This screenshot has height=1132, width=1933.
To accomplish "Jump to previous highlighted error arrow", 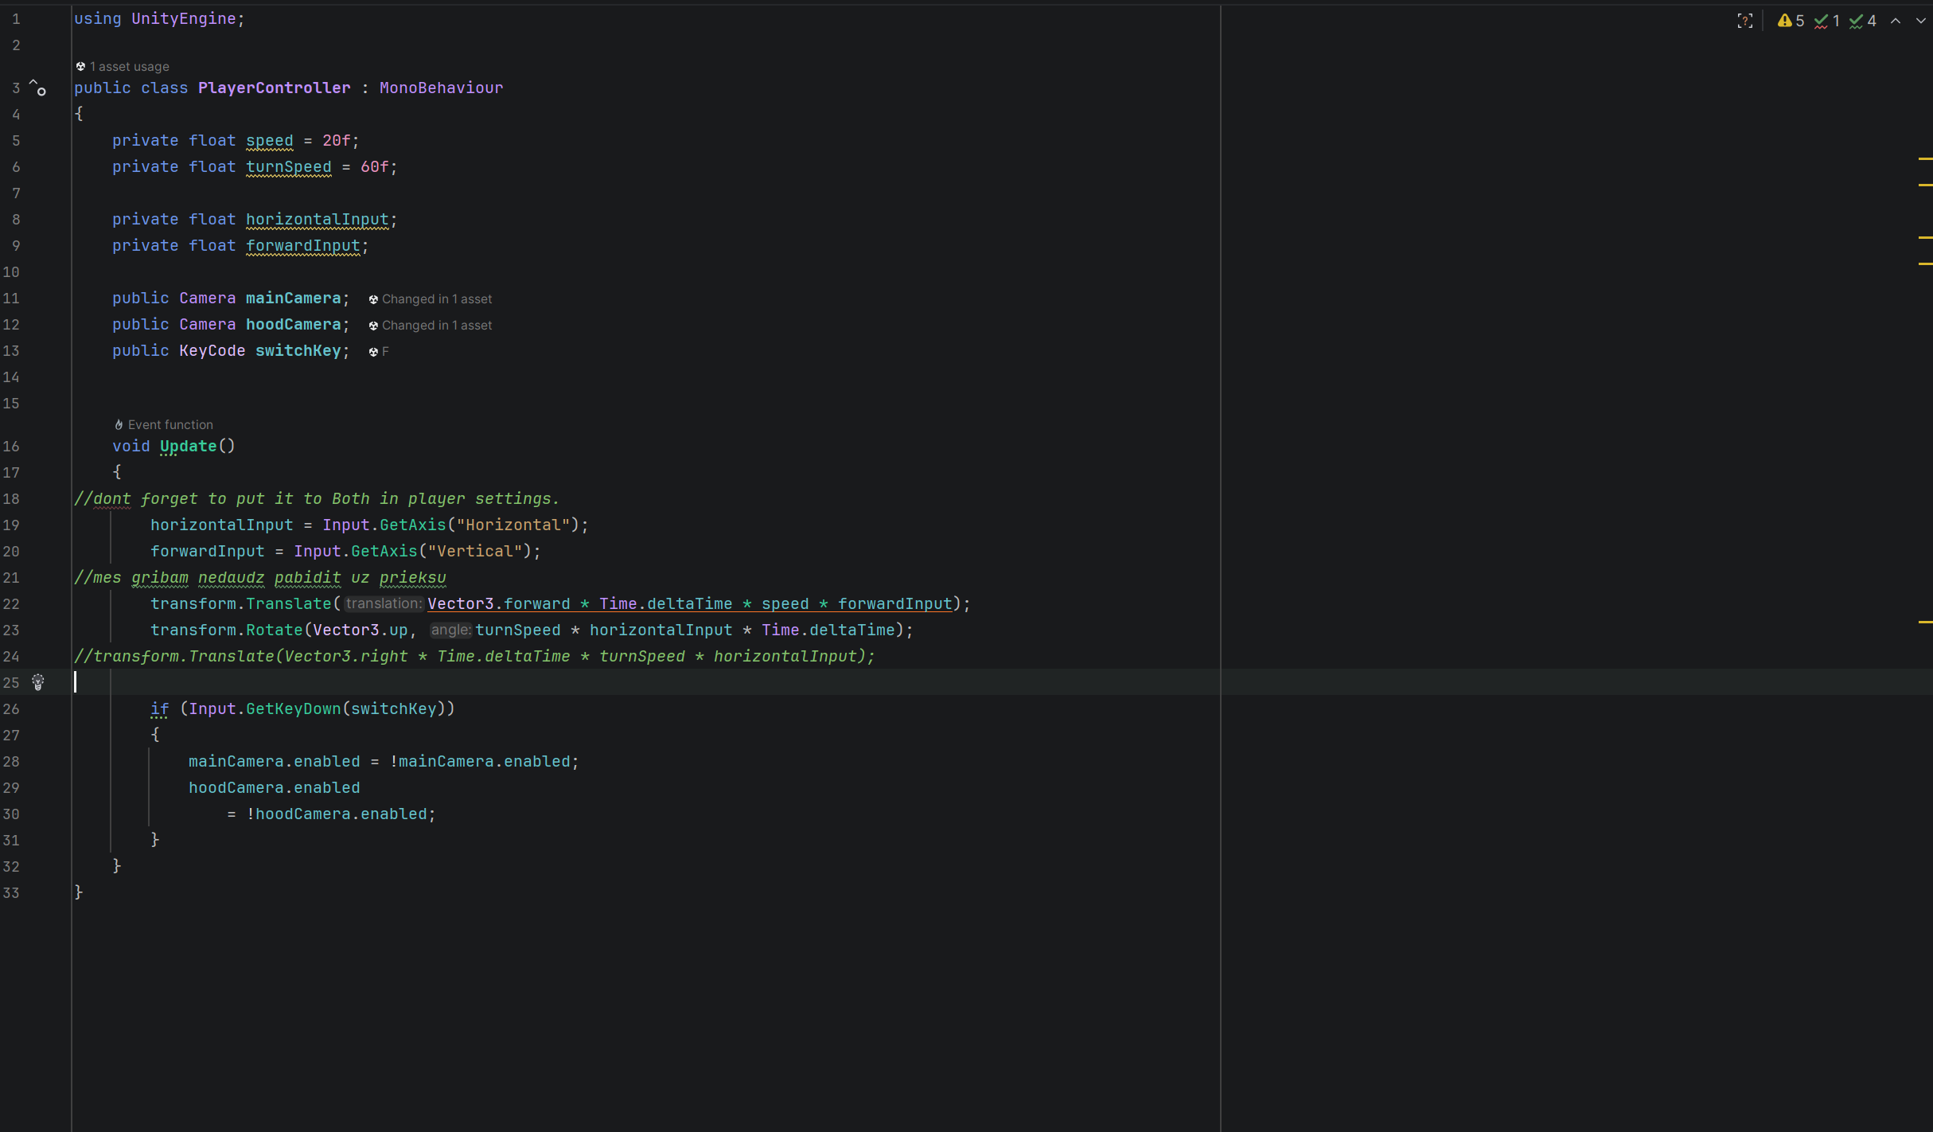I will [1896, 21].
